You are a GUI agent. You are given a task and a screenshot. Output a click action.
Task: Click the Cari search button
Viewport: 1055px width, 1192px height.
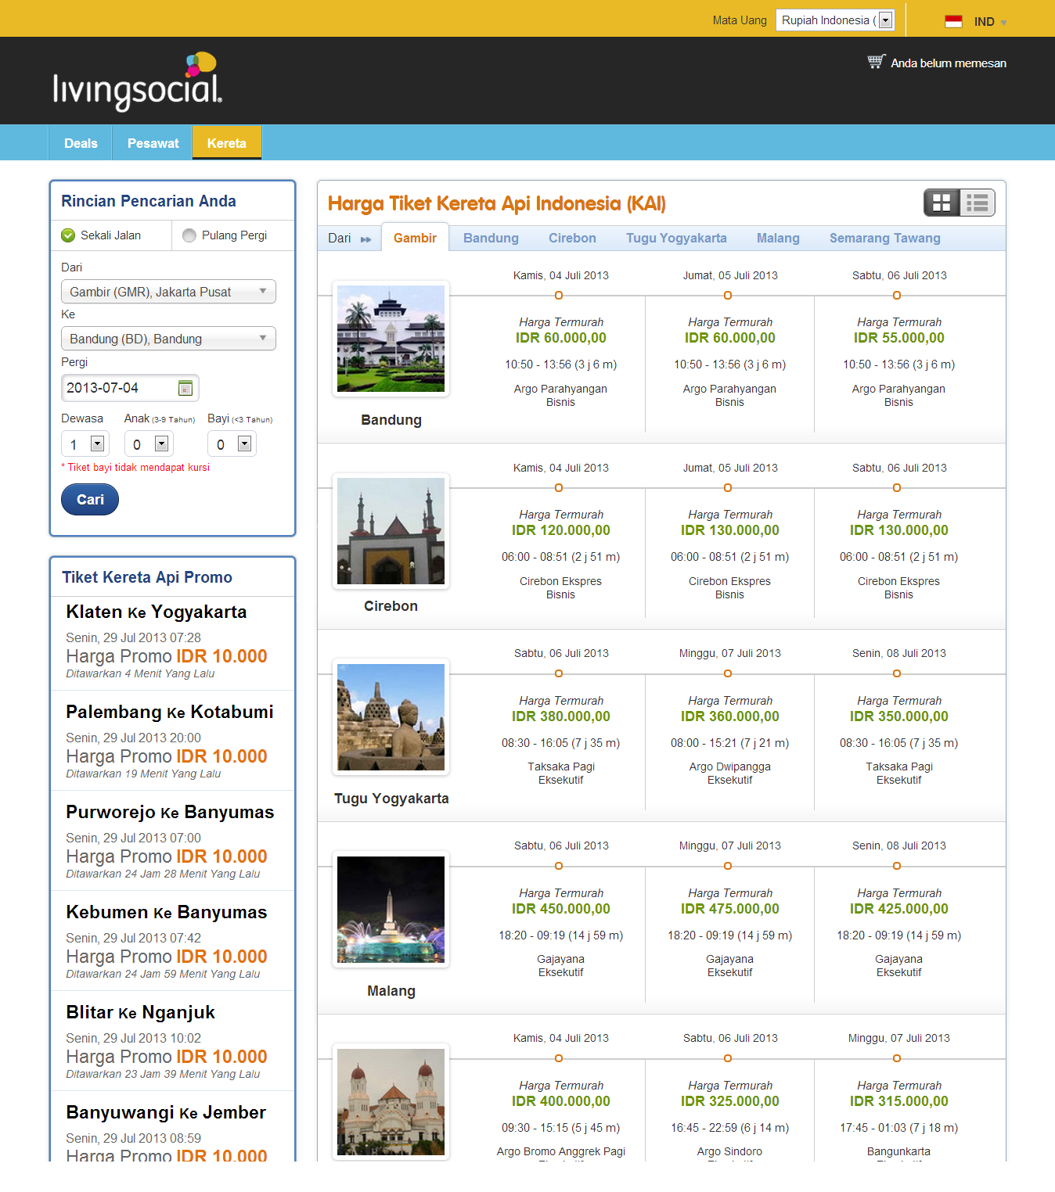pyautogui.click(x=90, y=499)
